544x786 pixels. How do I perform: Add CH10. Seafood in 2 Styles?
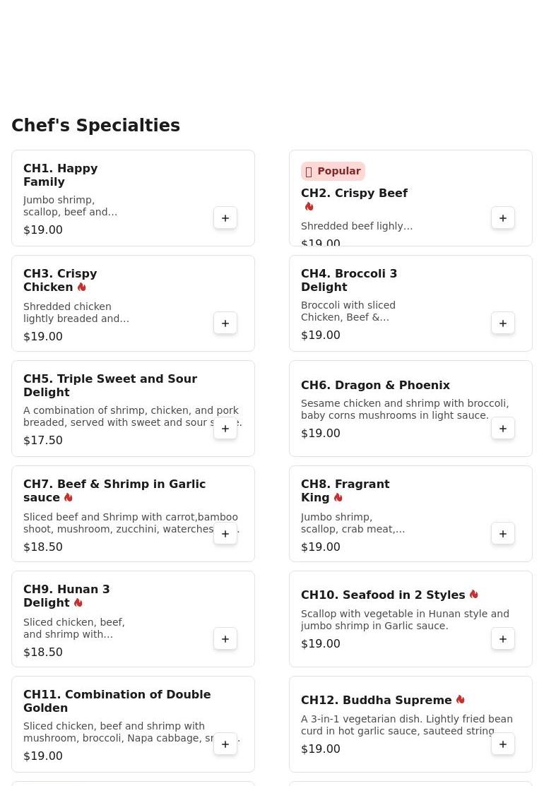click(503, 639)
